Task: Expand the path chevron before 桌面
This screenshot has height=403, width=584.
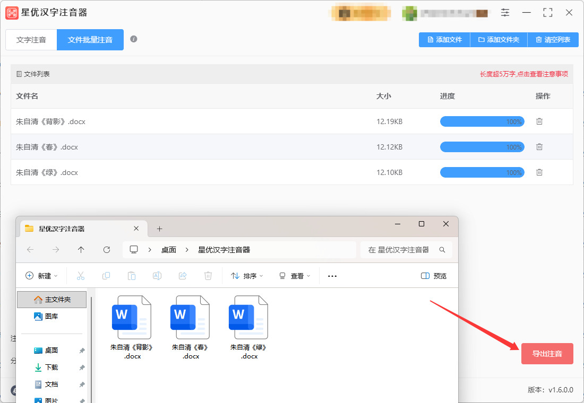Action: pyautogui.click(x=150, y=250)
